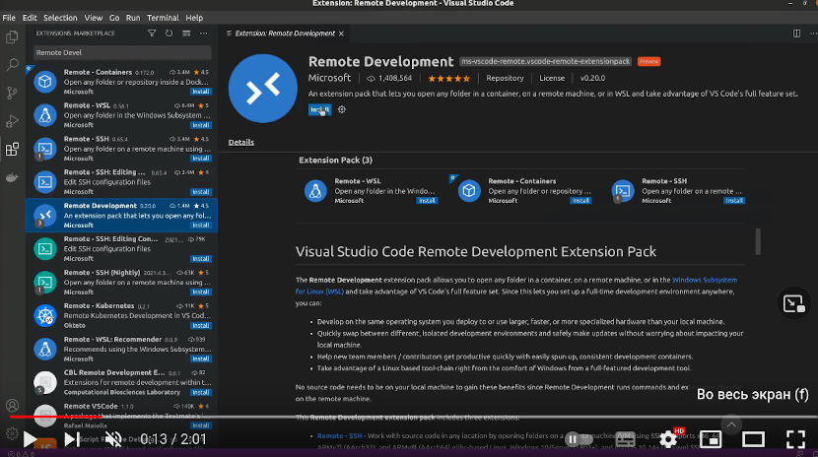Click the five-star rating in header

tap(448, 78)
